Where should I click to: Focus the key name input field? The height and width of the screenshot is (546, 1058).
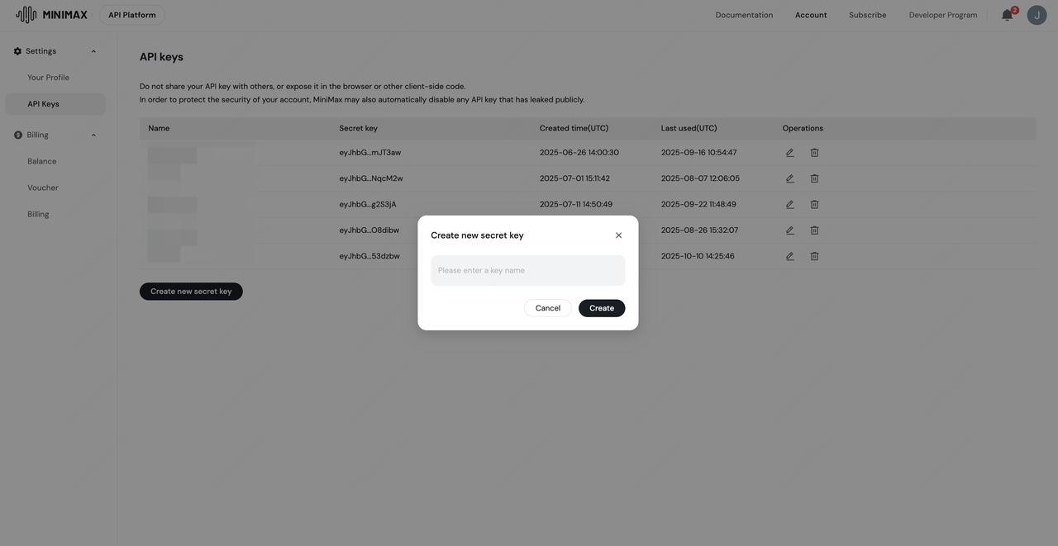(x=527, y=271)
